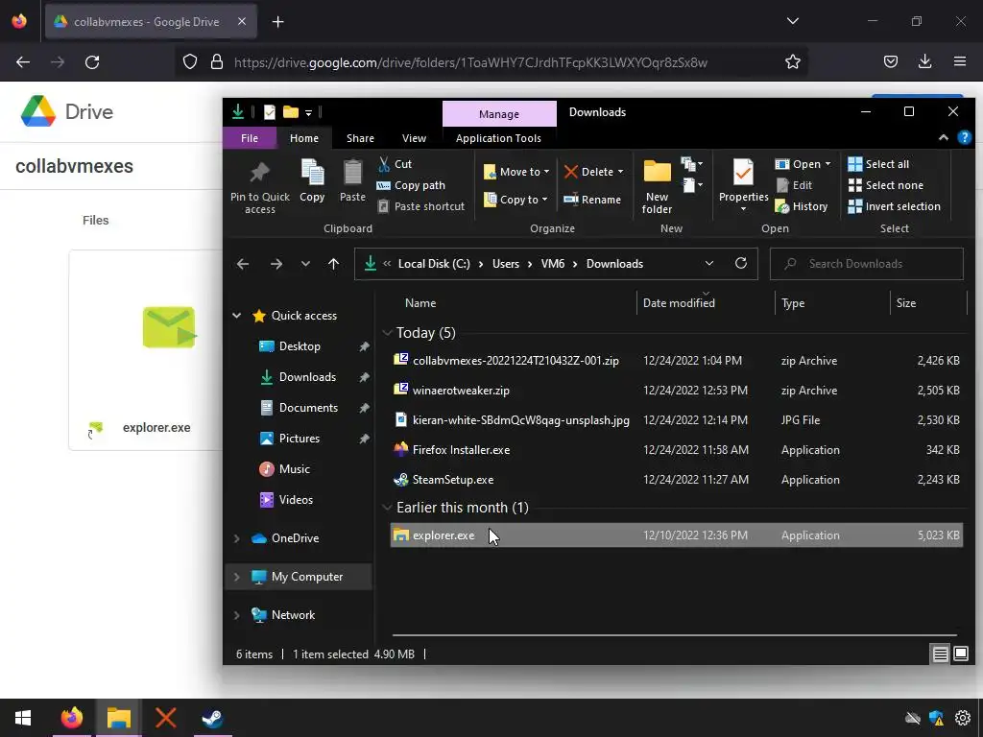Image resolution: width=983 pixels, height=737 pixels.
Task: Sort by the Name column header
Action: click(420, 303)
